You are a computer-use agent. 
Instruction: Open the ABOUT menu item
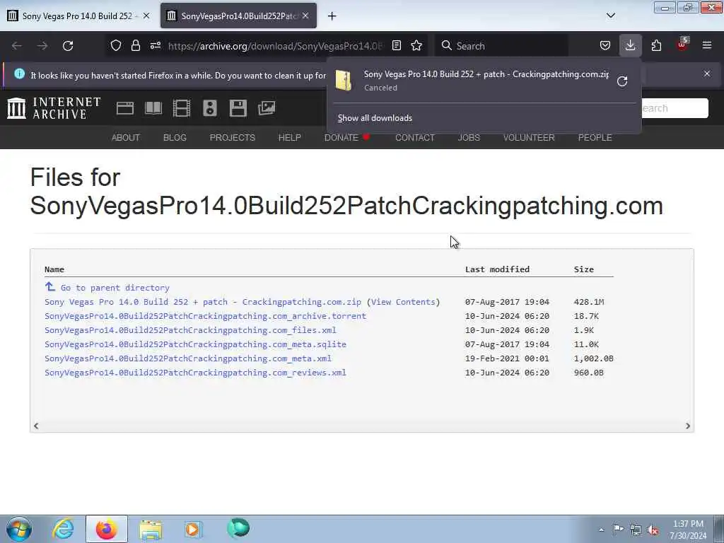click(126, 138)
